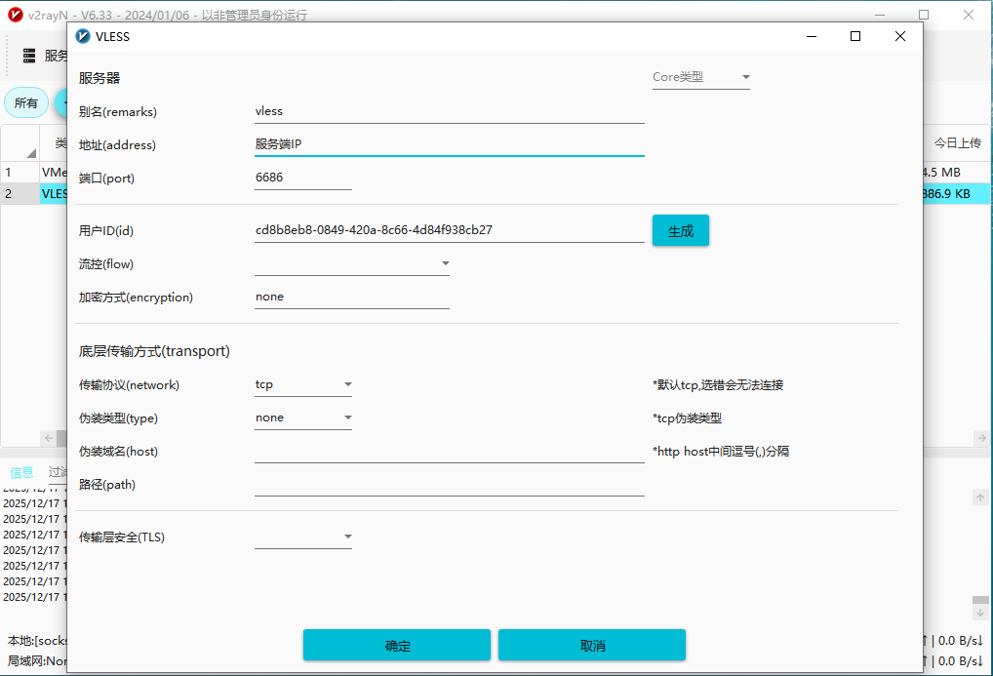Select server row 2 in v2rayN list
This screenshot has height=676, width=993.
pos(33,194)
